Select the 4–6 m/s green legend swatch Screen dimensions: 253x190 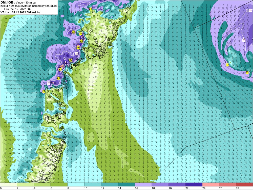[42, 184]
